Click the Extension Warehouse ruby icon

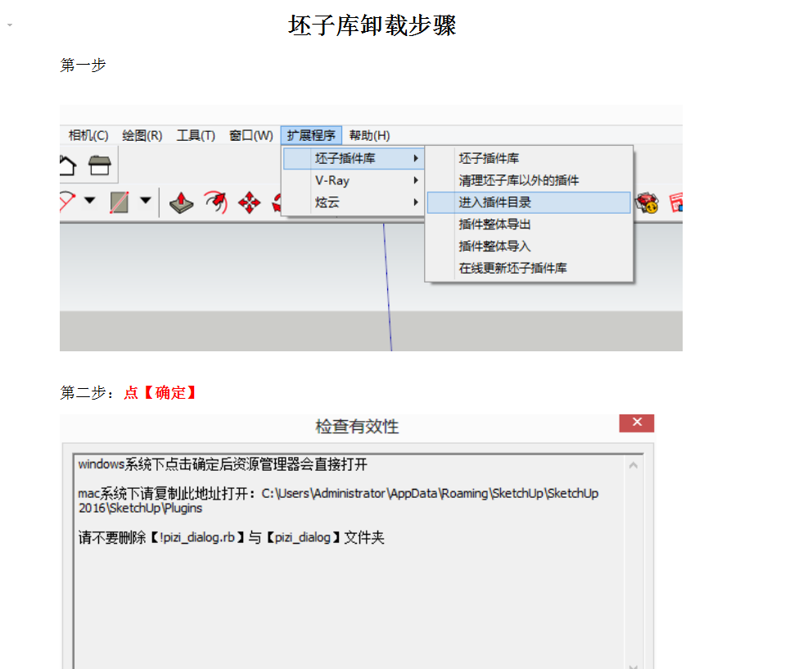point(647,202)
